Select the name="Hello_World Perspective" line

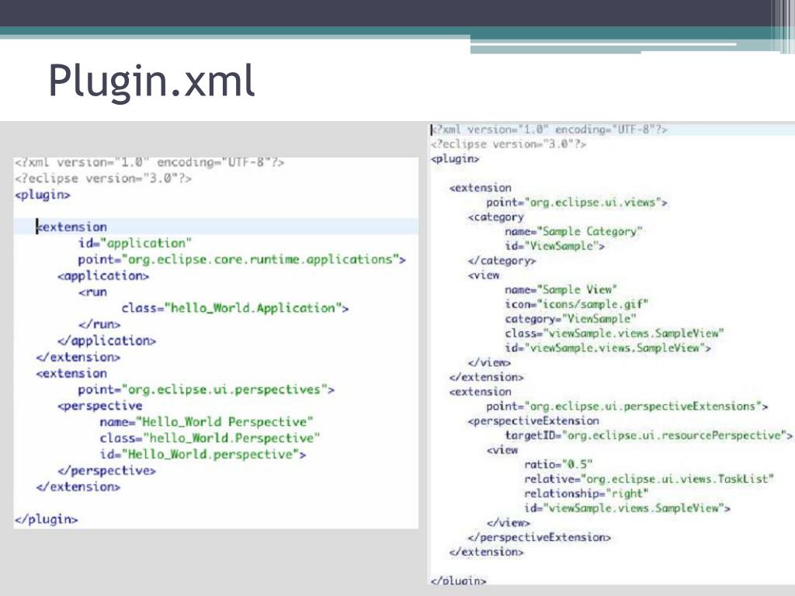point(207,422)
